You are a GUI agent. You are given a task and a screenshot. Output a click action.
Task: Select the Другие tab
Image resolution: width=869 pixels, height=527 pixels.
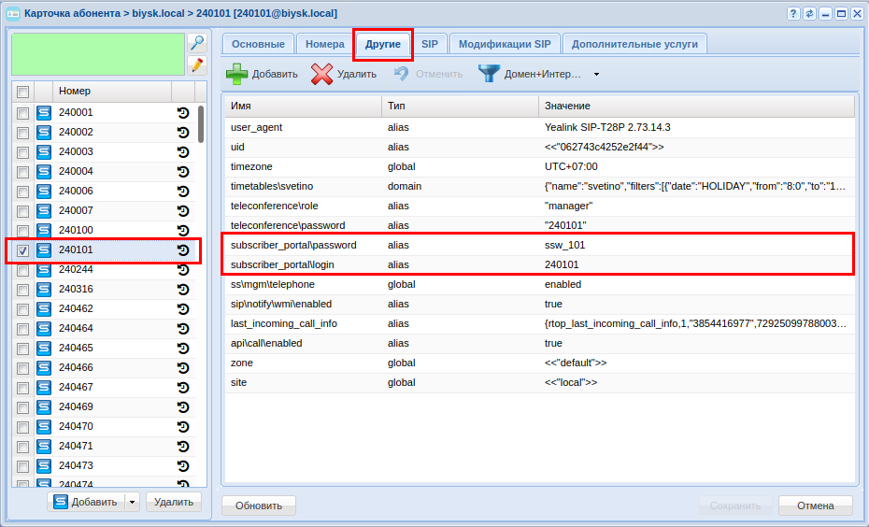[383, 44]
